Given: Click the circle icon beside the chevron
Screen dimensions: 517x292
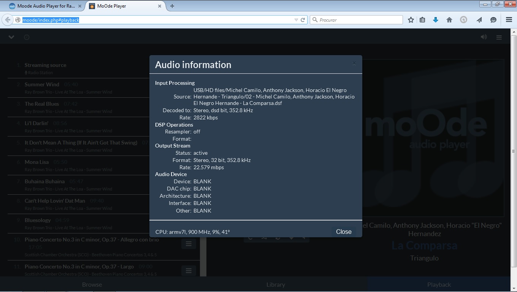Looking at the screenshot, I should point(27,37).
